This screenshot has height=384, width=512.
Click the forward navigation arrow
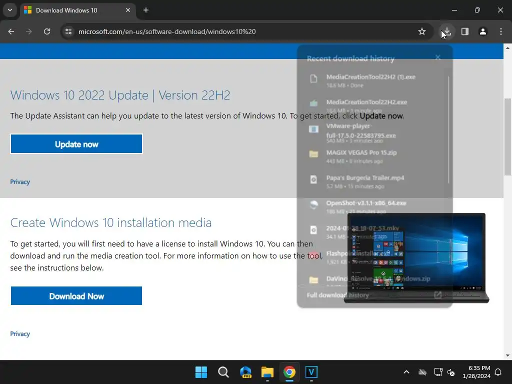coord(29,31)
